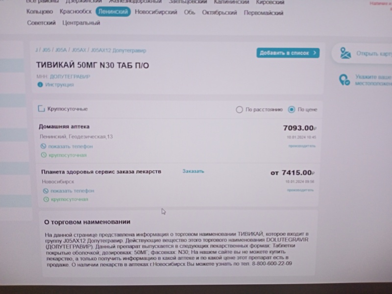Click the map icon next to Открыть карту

click(345, 53)
